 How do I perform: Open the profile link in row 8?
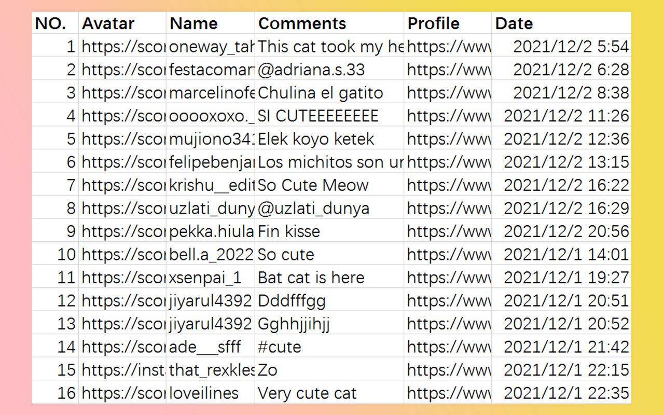coord(448,208)
